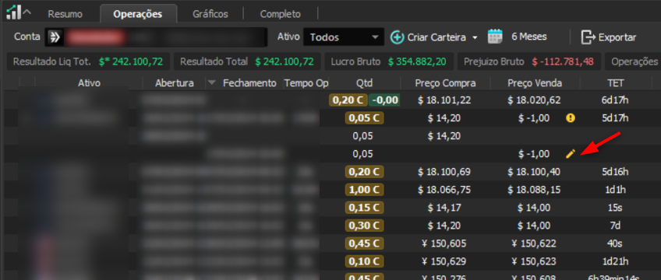This screenshot has height=280, width=661.
Task: Click the 0,10 C quantity badge
Action: pyautogui.click(x=364, y=261)
